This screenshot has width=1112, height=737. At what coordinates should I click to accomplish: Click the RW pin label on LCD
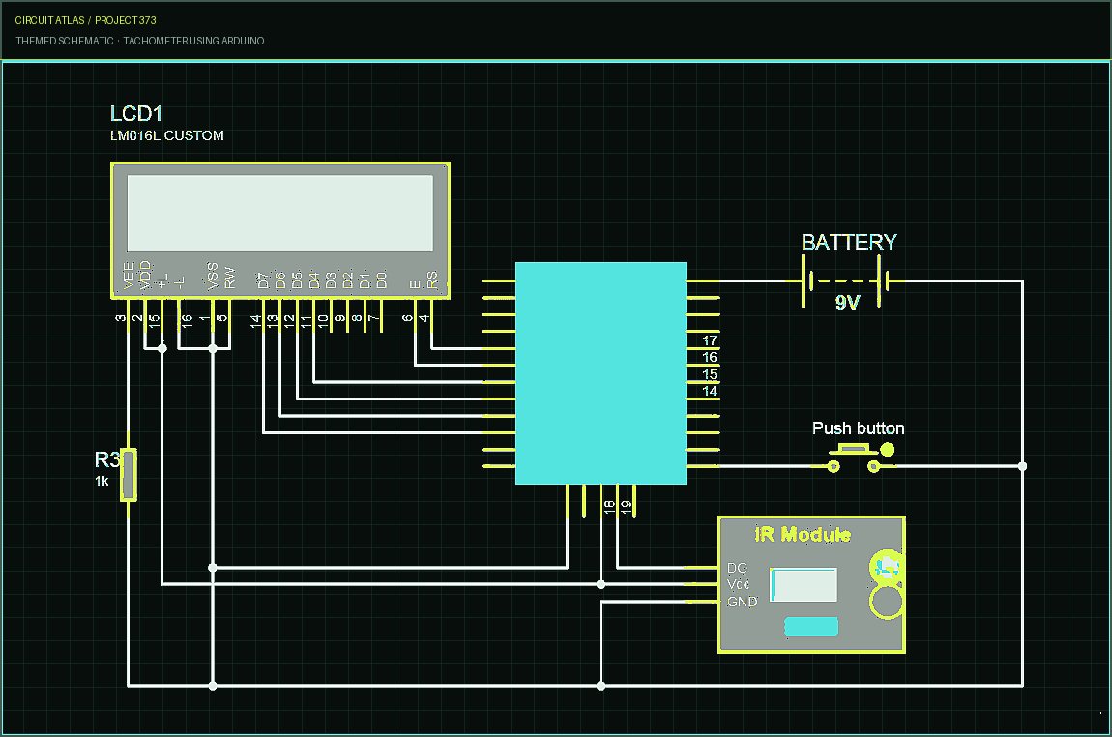tap(230, 278)
